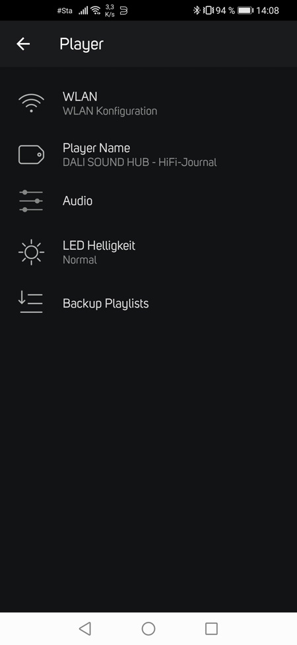Open LED Helligkeit brightness option
The image size is (297, 645).
coord(148,252)
